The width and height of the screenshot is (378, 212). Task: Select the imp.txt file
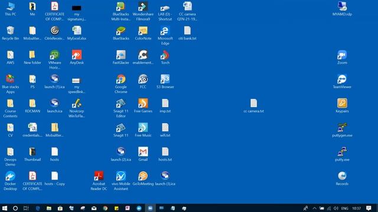[x=165, y=106]
